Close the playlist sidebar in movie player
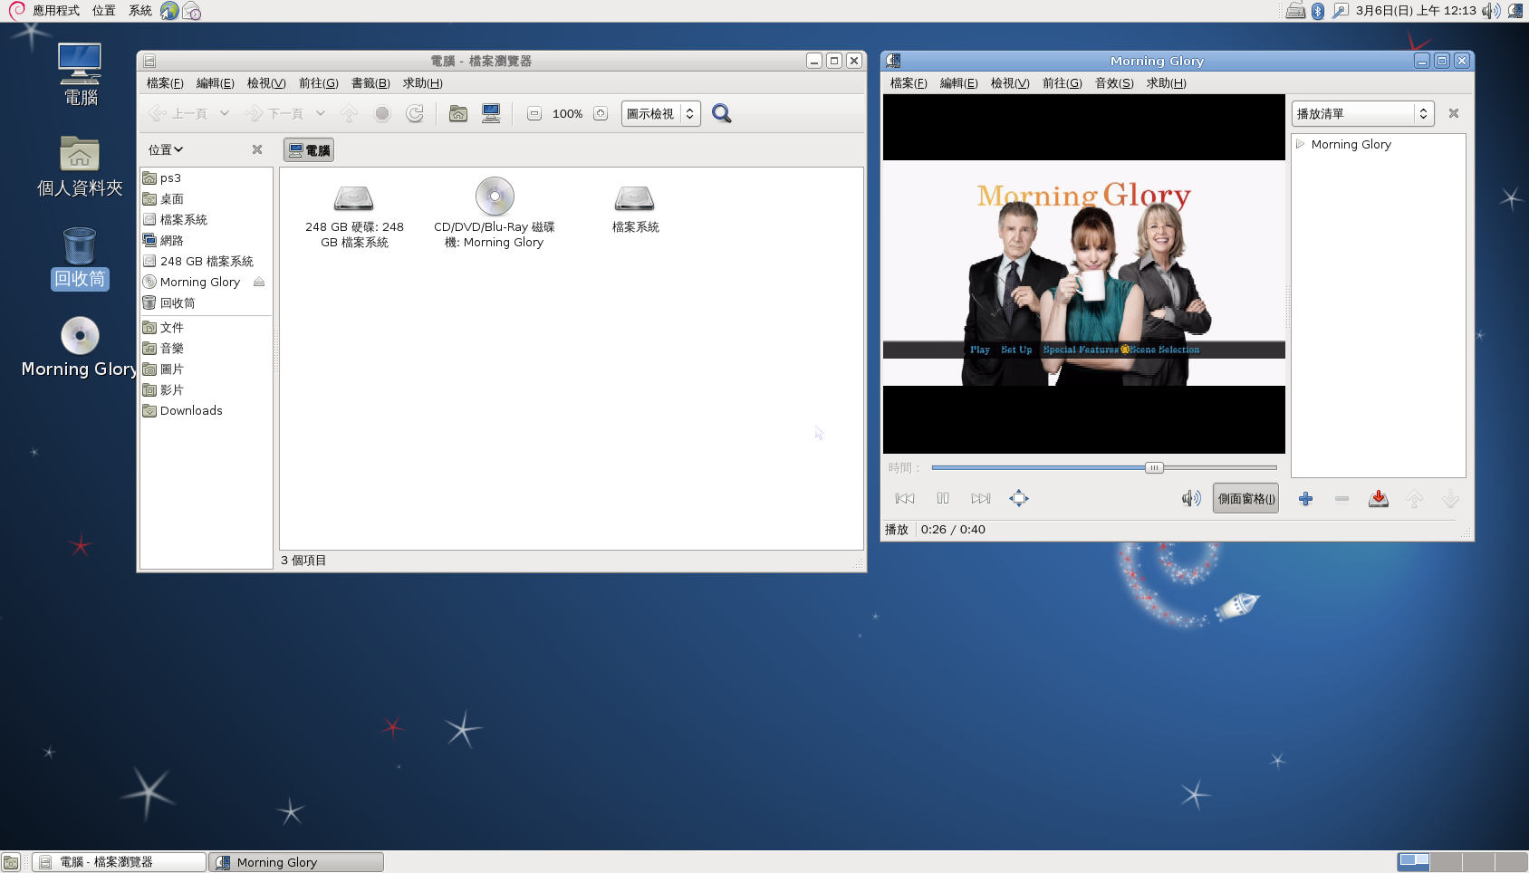Screen dimensions: 1529x873 [1454, 113]
